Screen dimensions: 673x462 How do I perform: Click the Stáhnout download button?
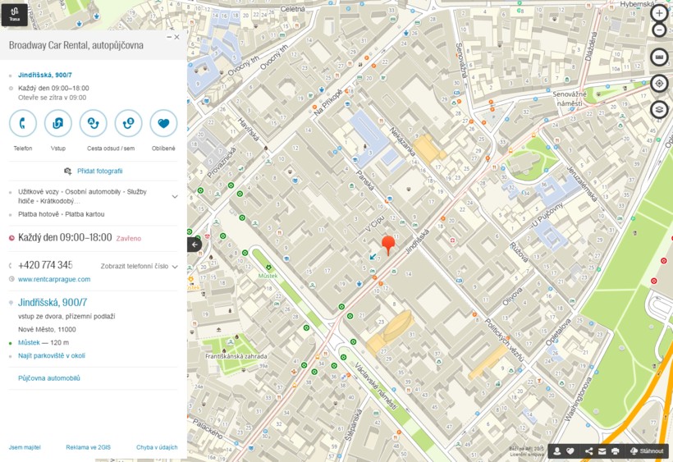click(x=647, y=451)
